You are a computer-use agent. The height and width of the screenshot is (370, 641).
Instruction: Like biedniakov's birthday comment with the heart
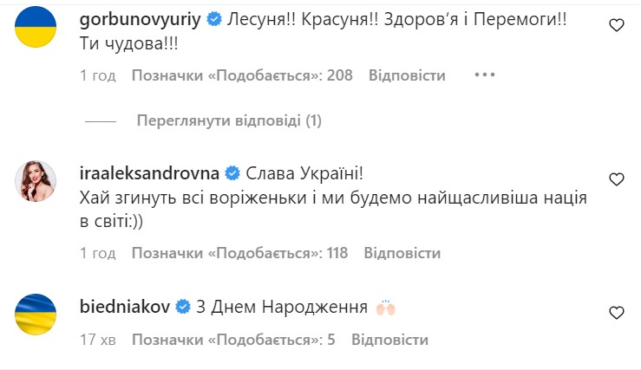(x=617, y=312)
